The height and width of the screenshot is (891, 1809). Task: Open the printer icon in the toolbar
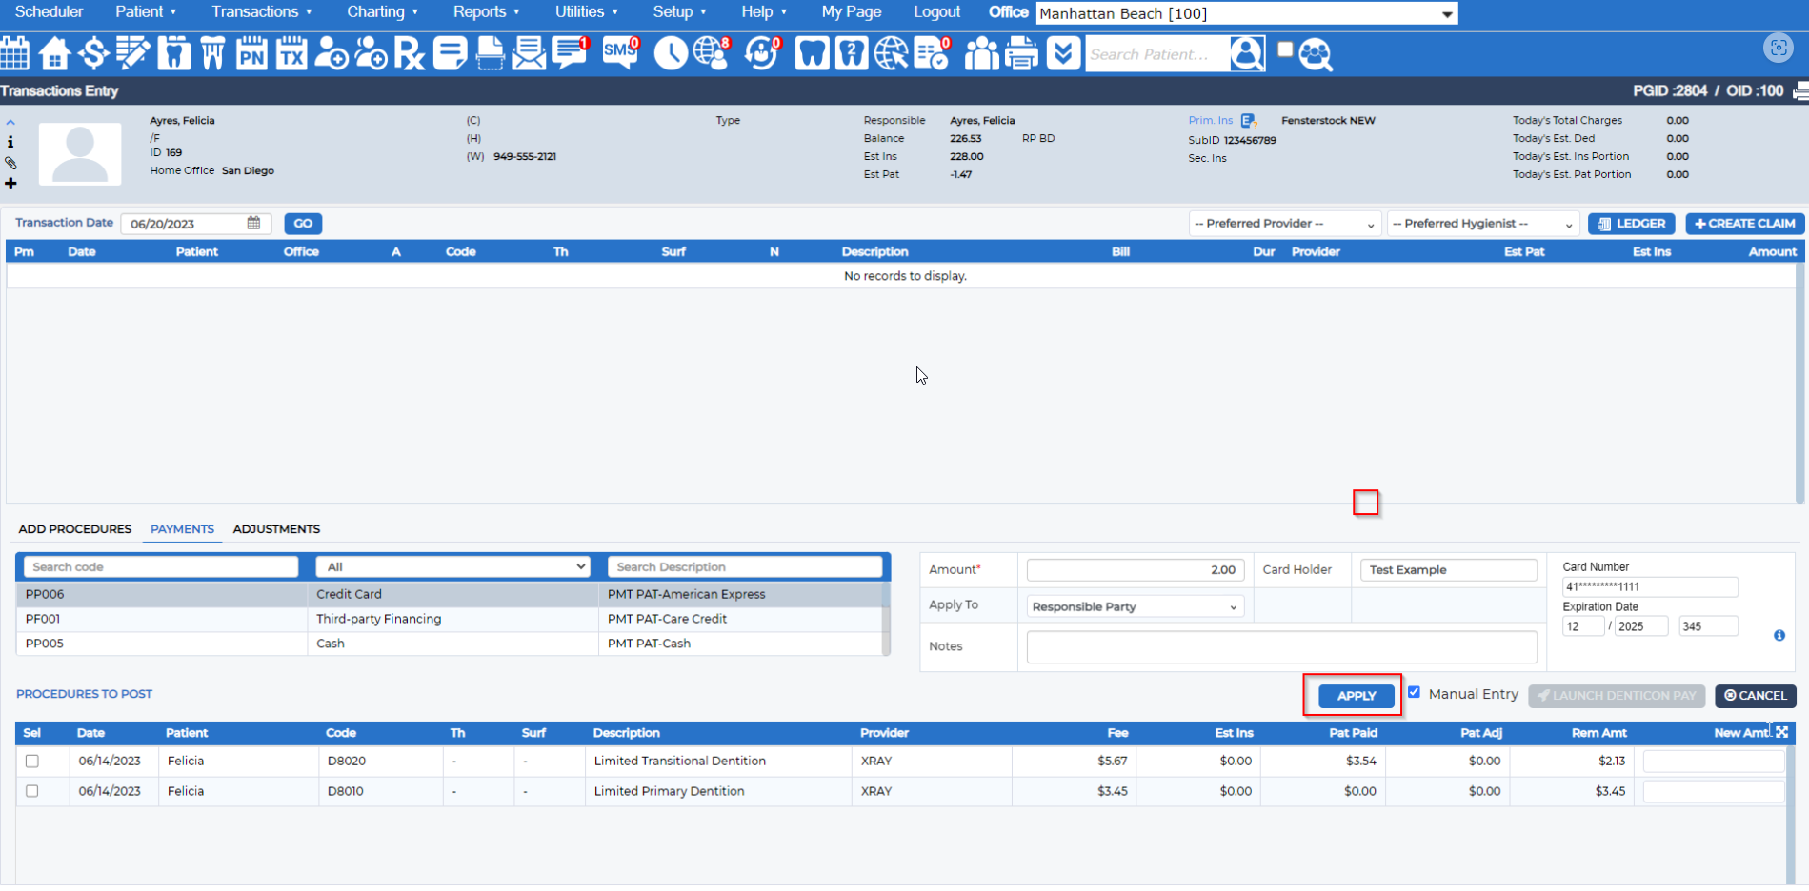1021,53
